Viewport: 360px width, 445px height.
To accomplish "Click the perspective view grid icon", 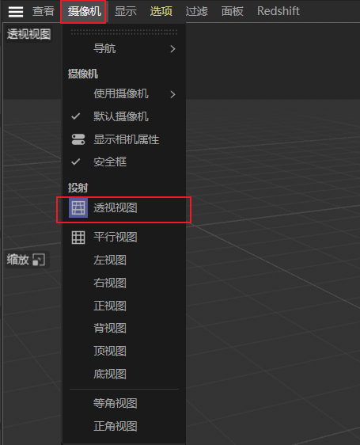I will (x=78, y=208).
